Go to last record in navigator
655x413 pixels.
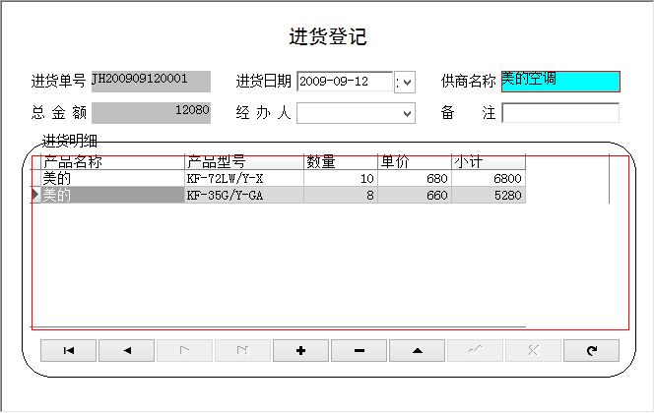[x=242, y=350]
